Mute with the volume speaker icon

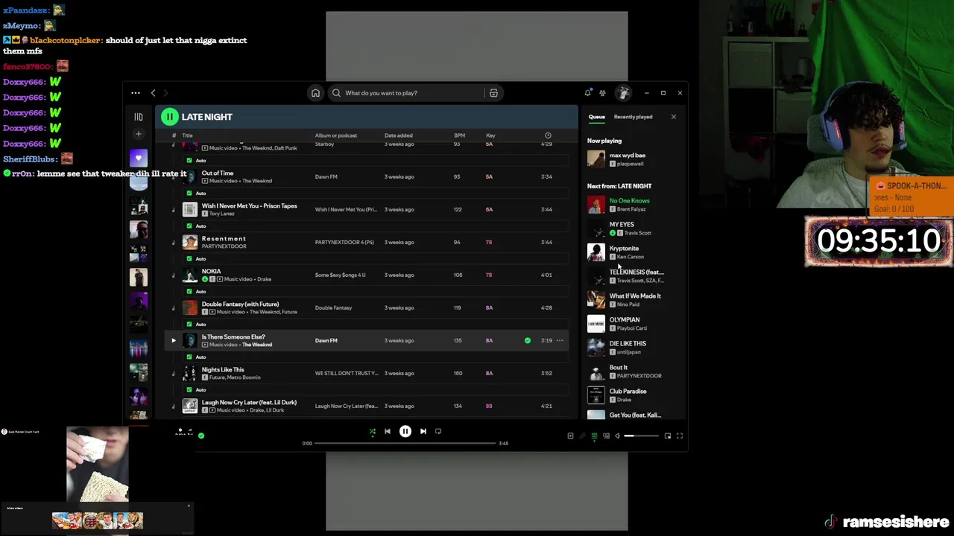click(617, 435)
